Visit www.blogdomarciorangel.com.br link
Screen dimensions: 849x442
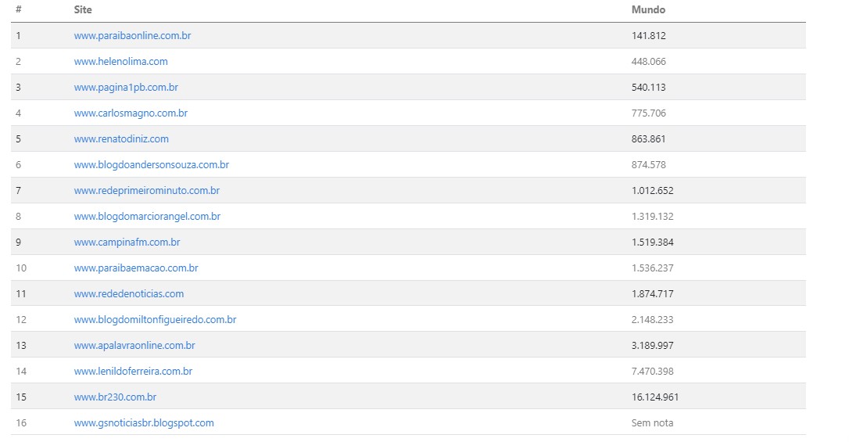click(x=147, y=217)
